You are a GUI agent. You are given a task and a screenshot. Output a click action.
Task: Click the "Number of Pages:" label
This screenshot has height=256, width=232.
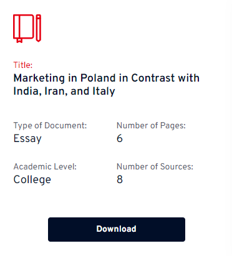point(151,126)
